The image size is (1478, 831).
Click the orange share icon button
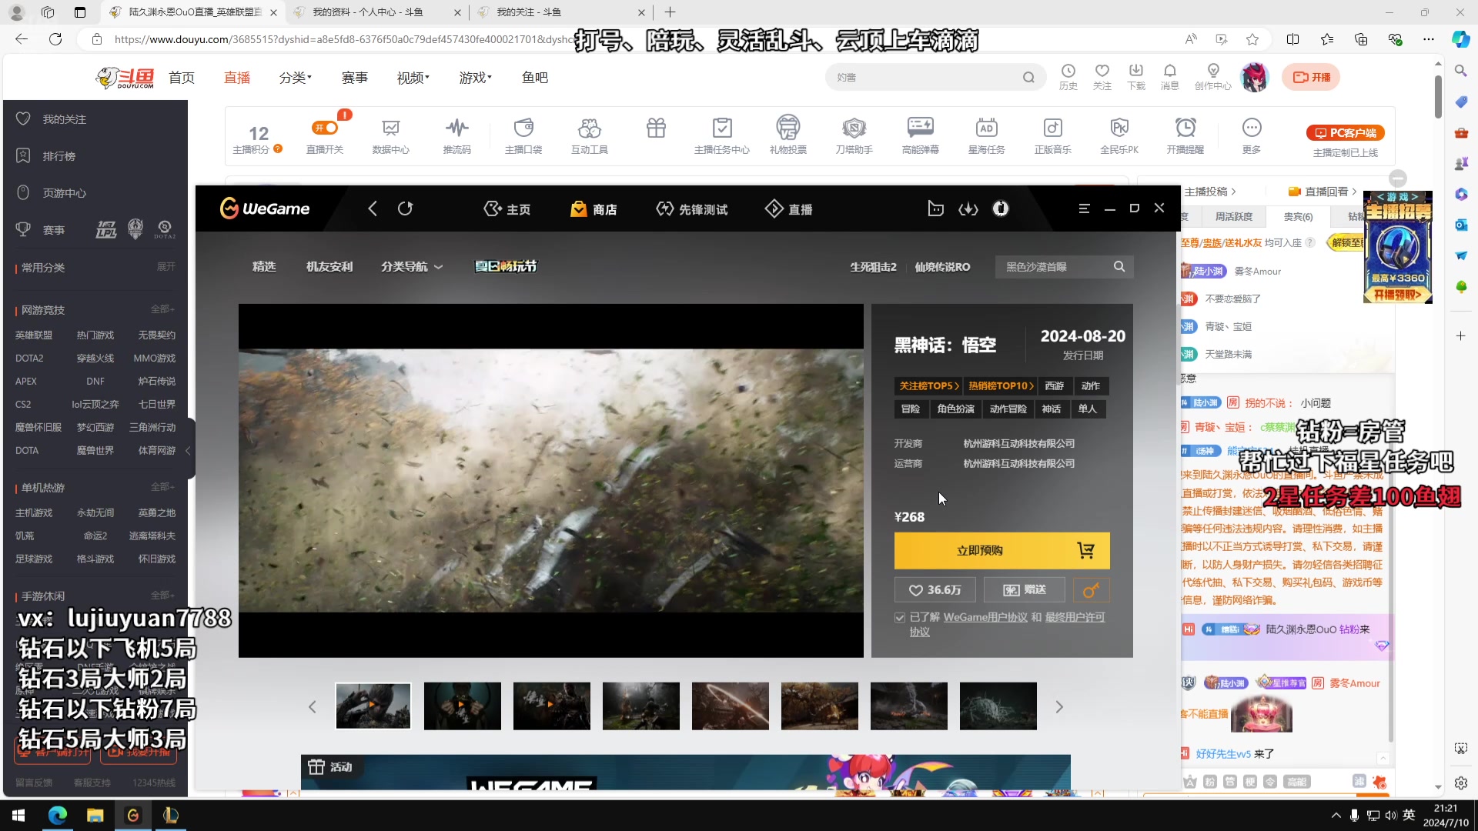point(1092,590)
